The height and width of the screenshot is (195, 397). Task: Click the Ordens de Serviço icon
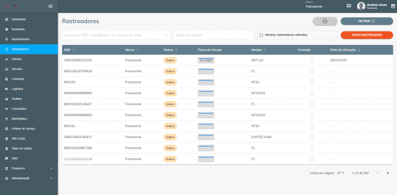tap(7, 129)
